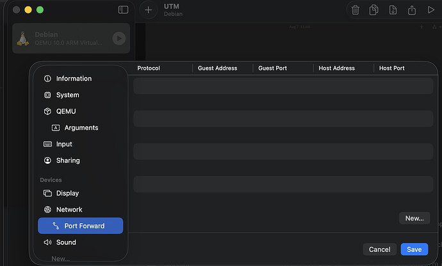This screenshot has height=266, width=442.
Task: Share the VM with the share icon
Action: (412, 10)
